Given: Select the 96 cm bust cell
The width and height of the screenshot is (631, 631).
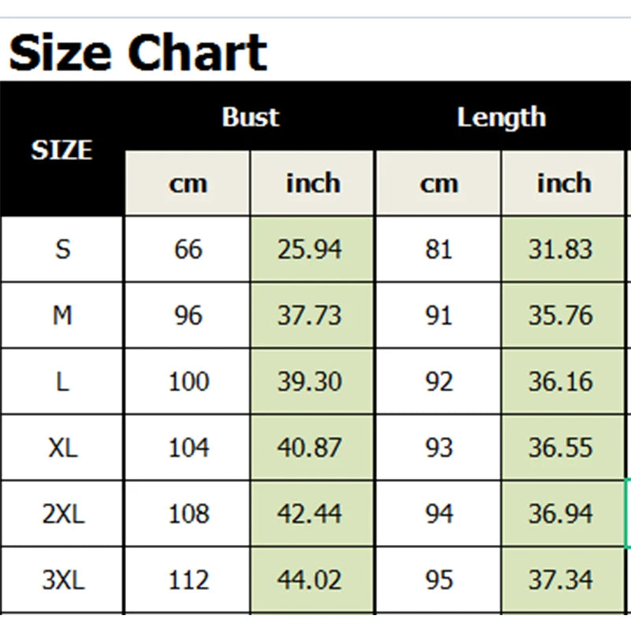Looking at the screenshot, I should click(188, 315).
